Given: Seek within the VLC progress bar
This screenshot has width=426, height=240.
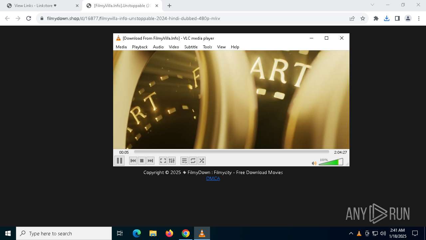Looking at the screenshot, I should tap(232, 152).
